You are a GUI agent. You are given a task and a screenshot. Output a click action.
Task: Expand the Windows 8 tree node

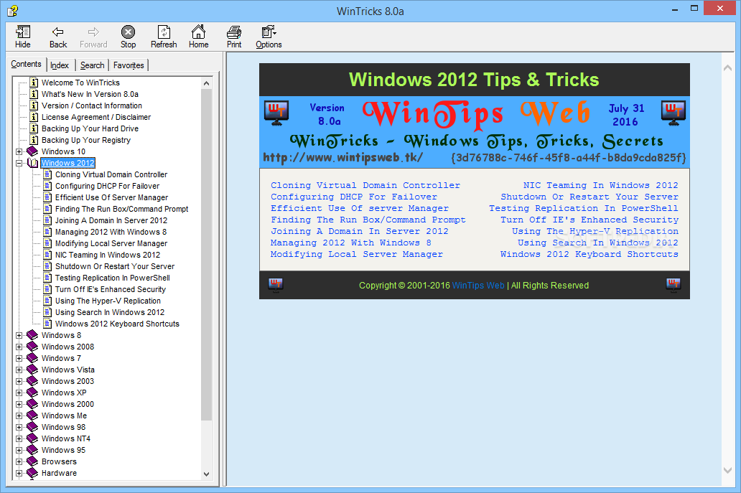tap(19, 335)
